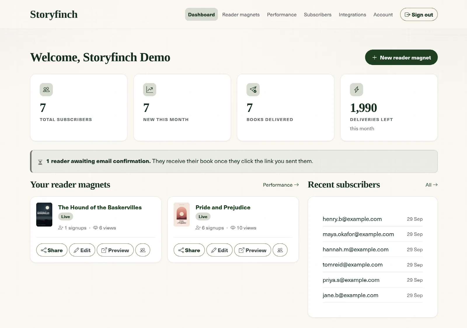Screen dimensions: 467x328
Task: Click the New This Month chart icon
Action: pos(150,90)
